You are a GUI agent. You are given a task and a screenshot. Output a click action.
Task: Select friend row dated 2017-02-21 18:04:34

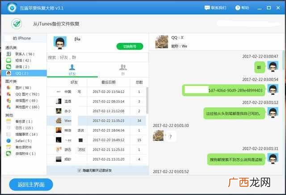point(97,130)
